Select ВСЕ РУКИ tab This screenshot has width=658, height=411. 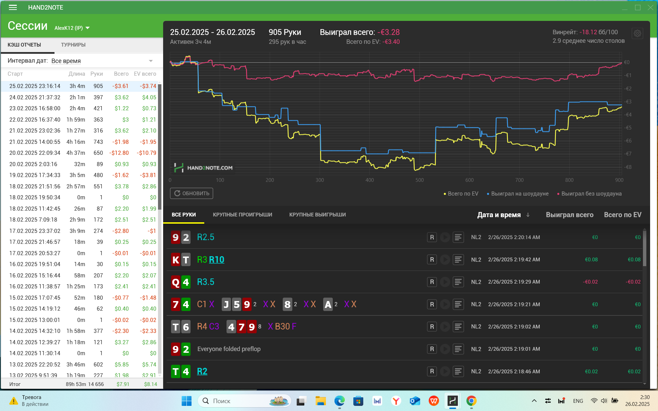coord(184,215)
